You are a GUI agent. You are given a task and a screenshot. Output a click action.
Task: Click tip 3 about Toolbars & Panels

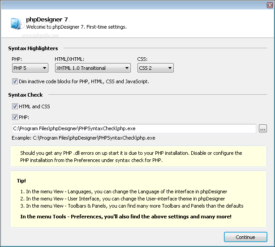(x=132, y=206)
